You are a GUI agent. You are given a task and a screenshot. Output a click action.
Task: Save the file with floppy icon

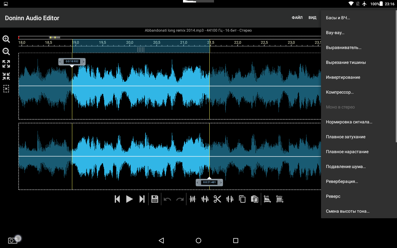pos(155,199)
